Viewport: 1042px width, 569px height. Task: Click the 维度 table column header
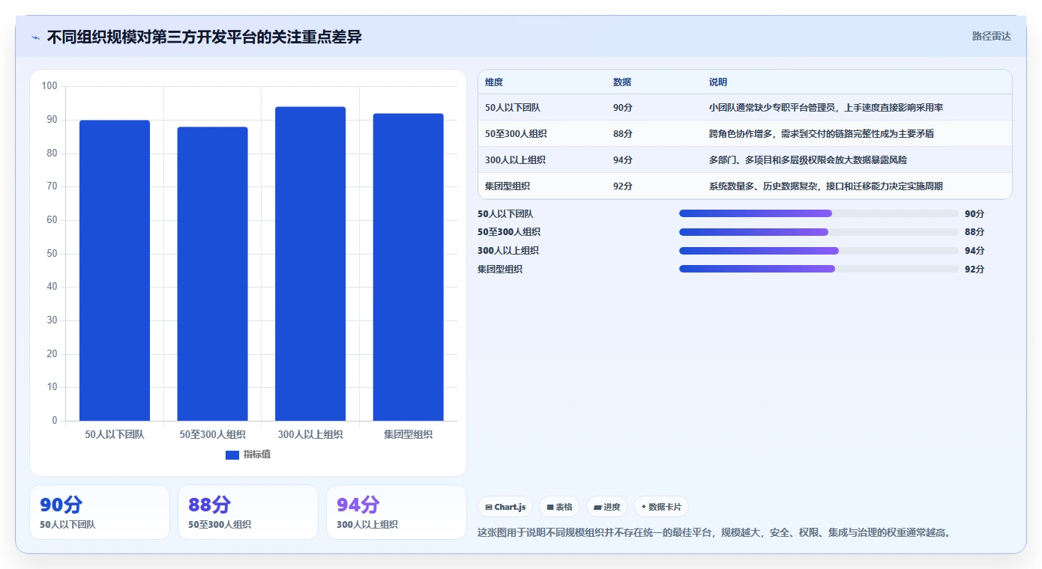pyautogui.click(x=494, y=82)
